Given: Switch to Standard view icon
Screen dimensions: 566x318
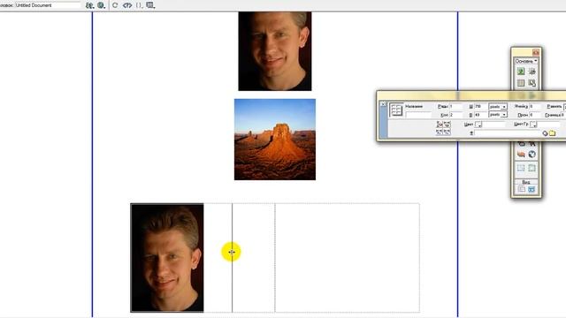Looking at the screenshot, I should [522, 189].
